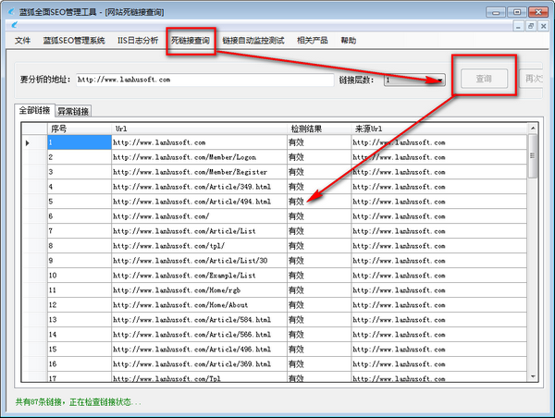Open the 帮助 menu
The image size is (555, 418).
[x=348, y=41]
